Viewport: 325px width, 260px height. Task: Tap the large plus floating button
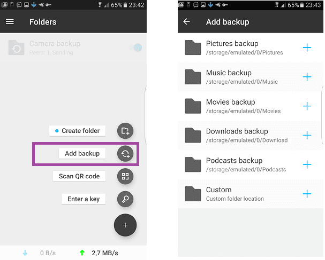[125, 225]
